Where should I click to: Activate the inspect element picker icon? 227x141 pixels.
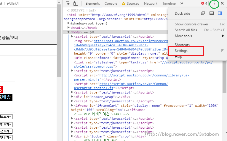tap(68, 3)
